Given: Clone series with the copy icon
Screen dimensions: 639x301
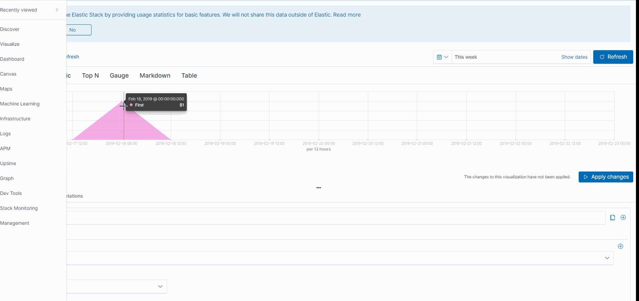Looking at the screenshot, I should [612, 218].
